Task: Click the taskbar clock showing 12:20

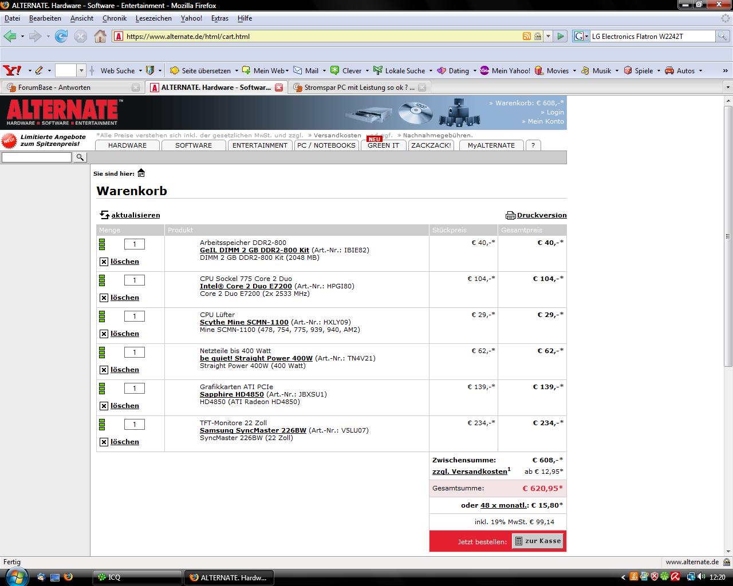Action: pyautogui.click(x=717, y=577)
